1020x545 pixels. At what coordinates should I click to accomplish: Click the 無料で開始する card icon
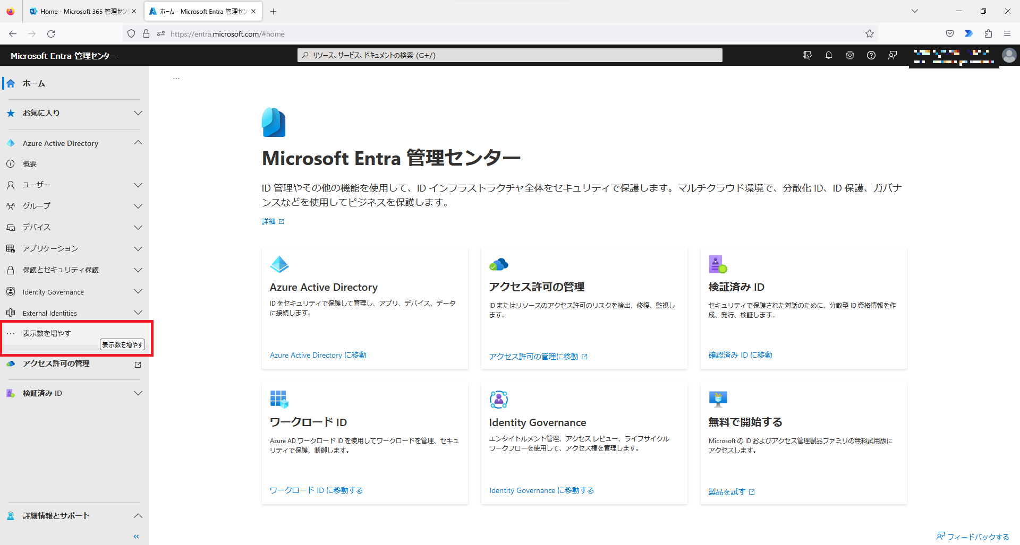click(718, 399)
